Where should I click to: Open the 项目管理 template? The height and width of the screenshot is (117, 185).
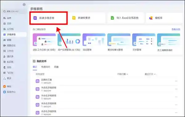(94, 42)
